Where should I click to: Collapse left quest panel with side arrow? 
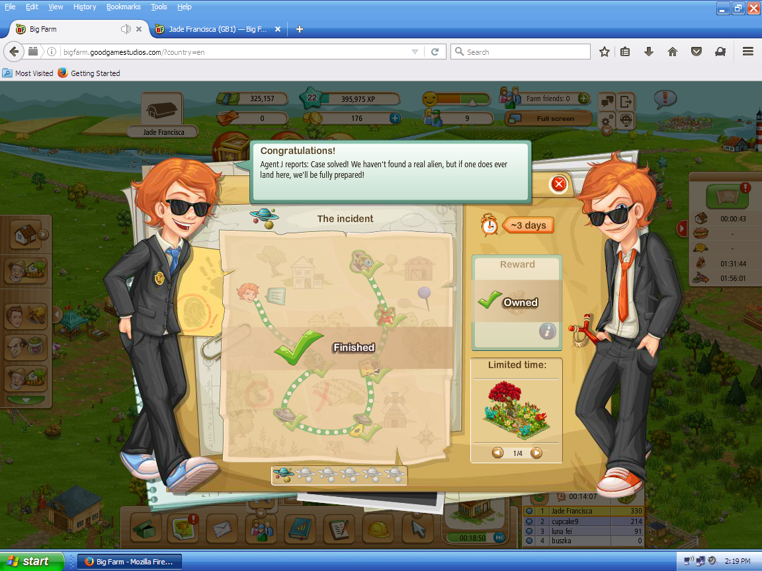(57, 315)
